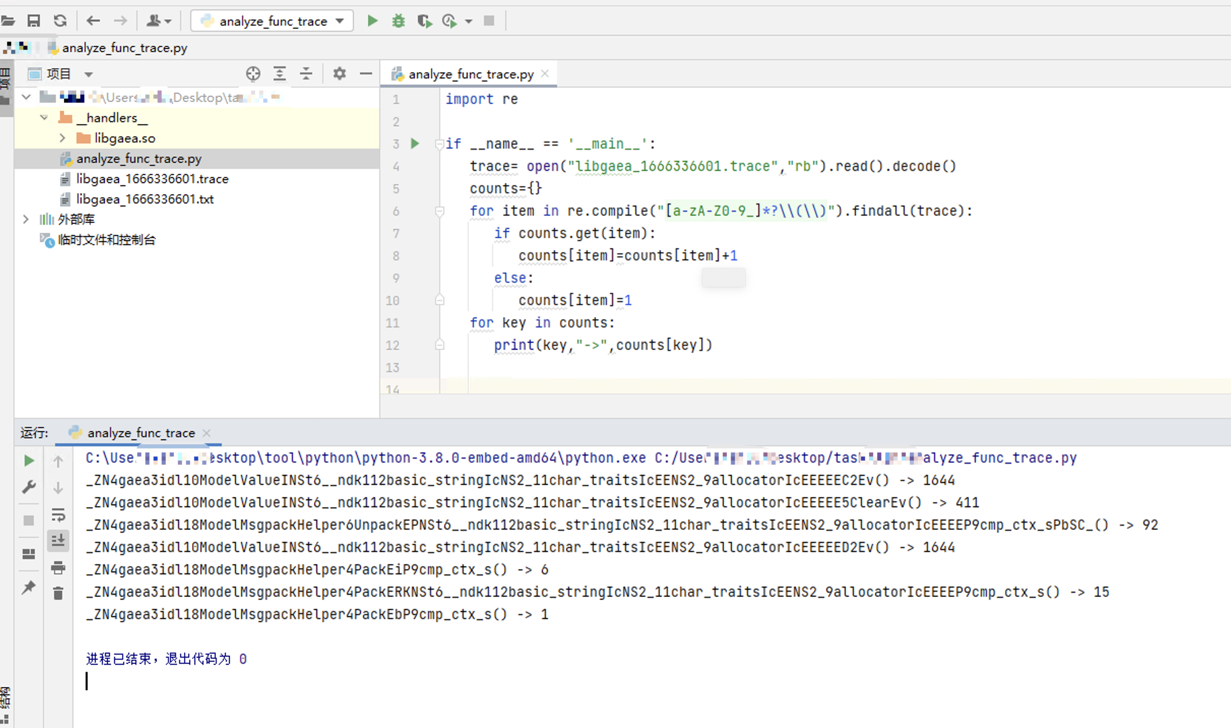The image size is (1231, 728).
Task: Select the analyze_func_trace run tab
Action: (140, 433)
